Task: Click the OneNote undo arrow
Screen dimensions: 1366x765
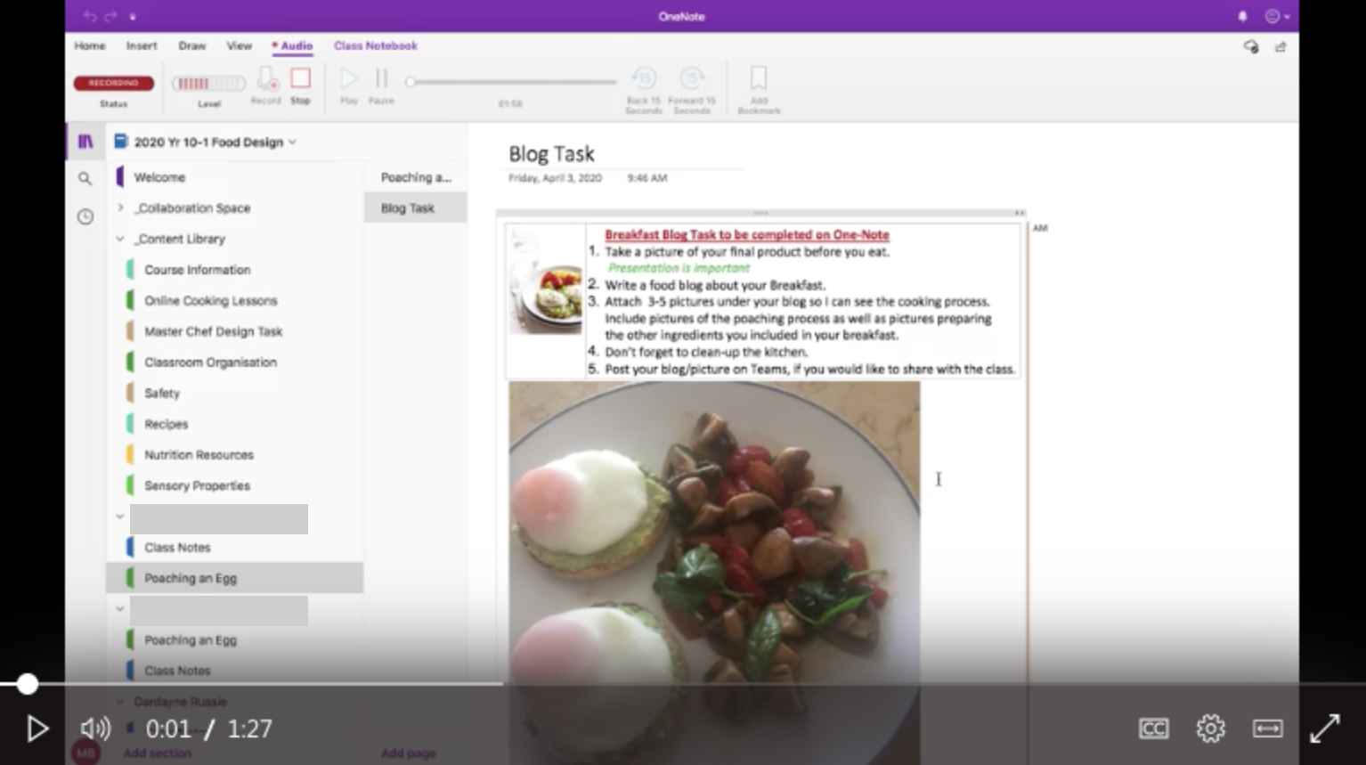Action: coord(90,16)
